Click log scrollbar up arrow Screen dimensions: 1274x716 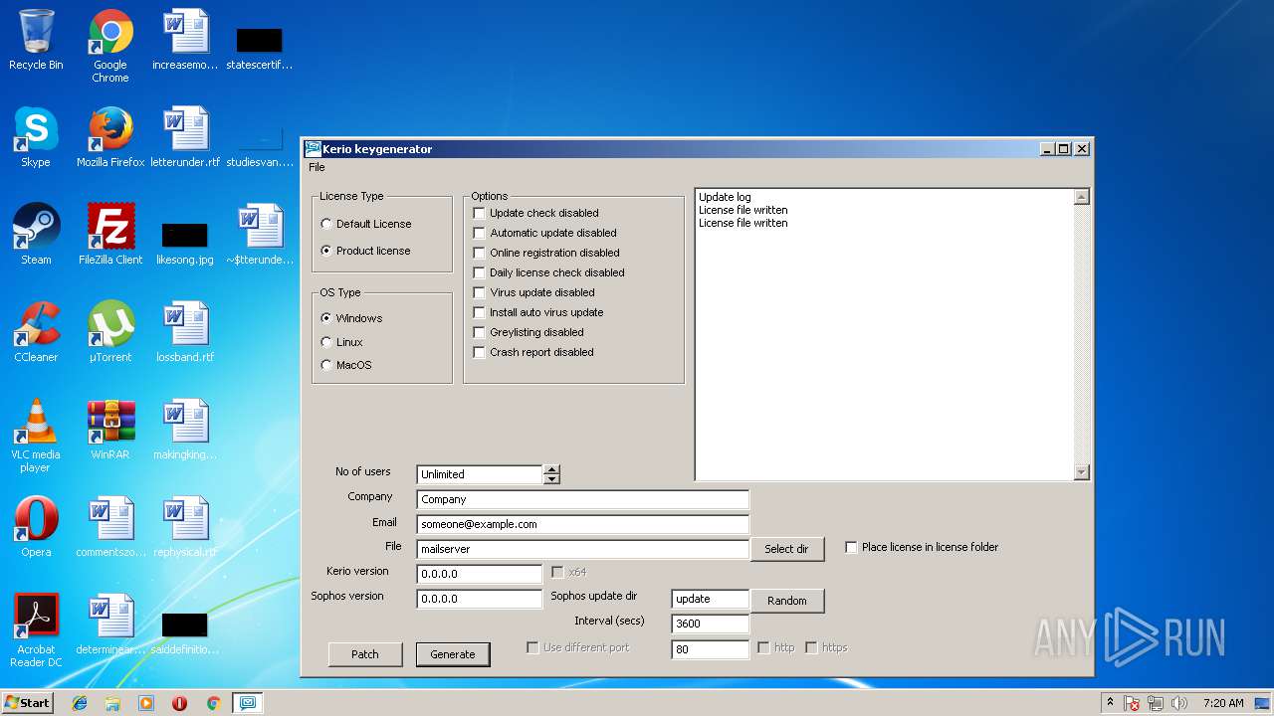[x=1082, y=197]
